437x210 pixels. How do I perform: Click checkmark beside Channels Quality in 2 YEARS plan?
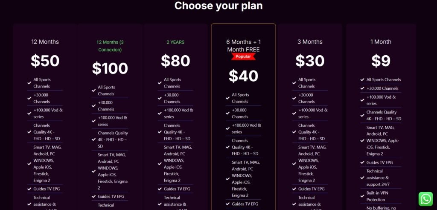click(x=160, y=132)
